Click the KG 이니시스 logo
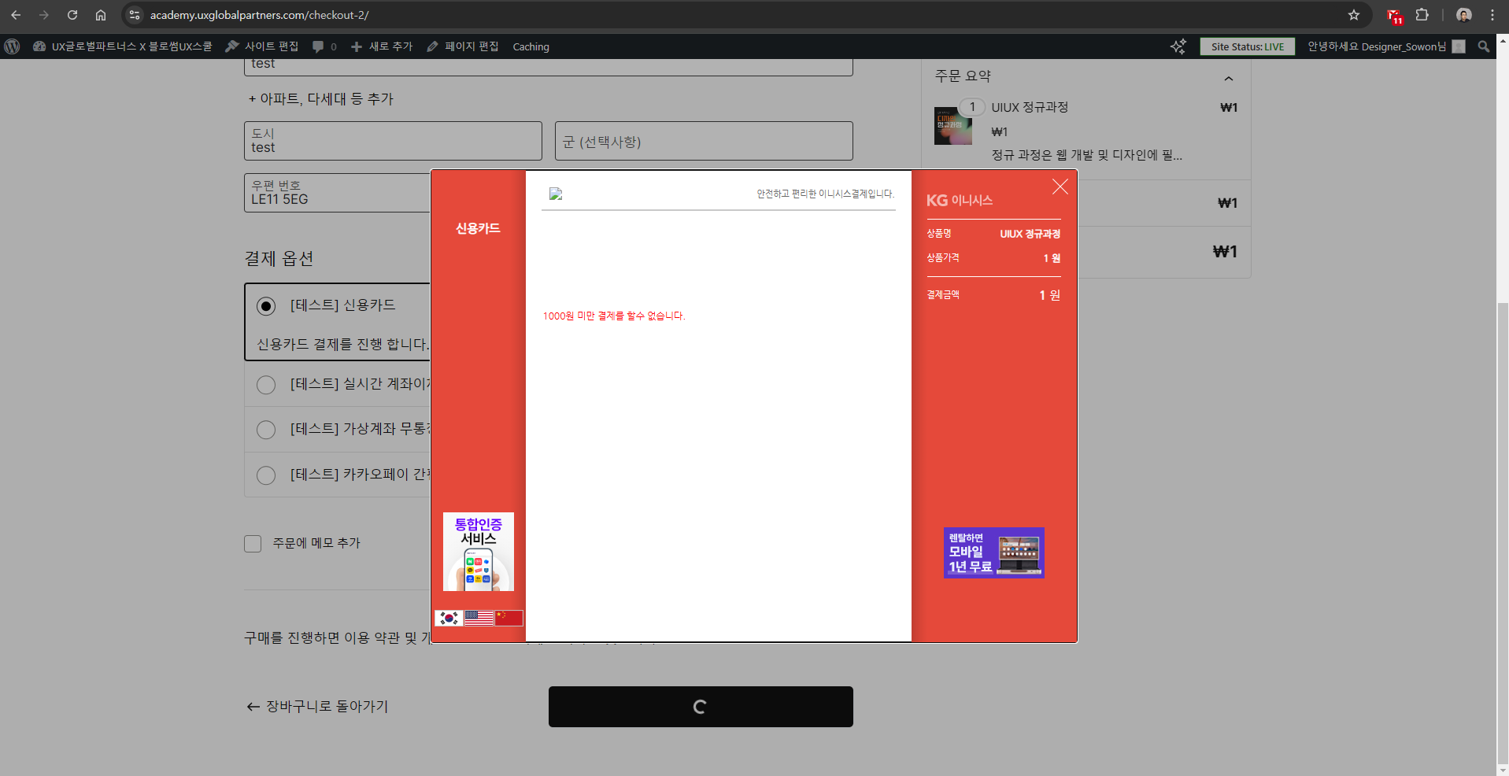The width and height of the screenshot is (1509, 776). click(x=960, y=201)
